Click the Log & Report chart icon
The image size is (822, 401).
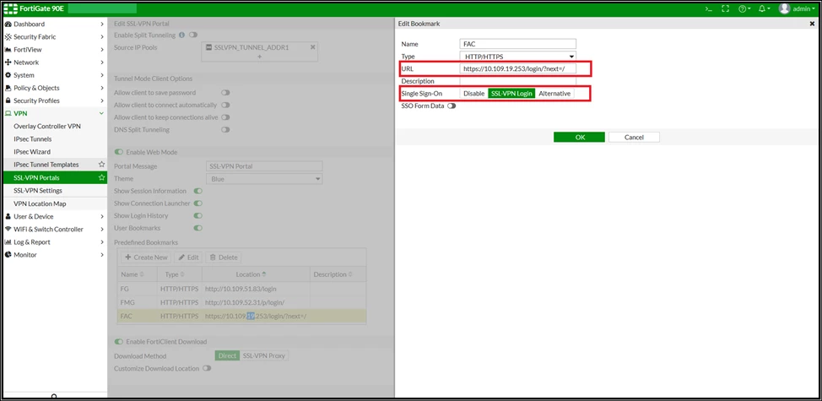click(x=8, y=242)
